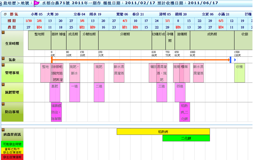Click the 生育時期 row header
Image resolution: width=253 pixels, height=160 pixels.
pyautogui.click(x=12, y=44)
